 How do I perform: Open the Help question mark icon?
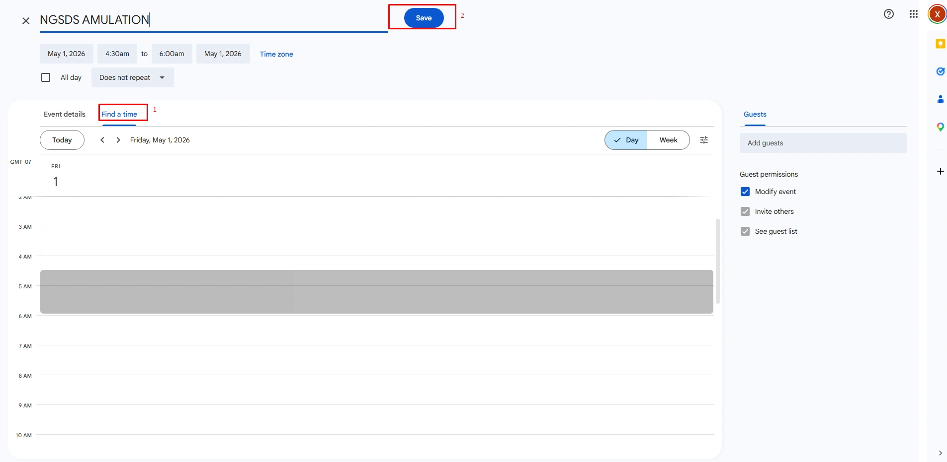(x=889, y=14)
